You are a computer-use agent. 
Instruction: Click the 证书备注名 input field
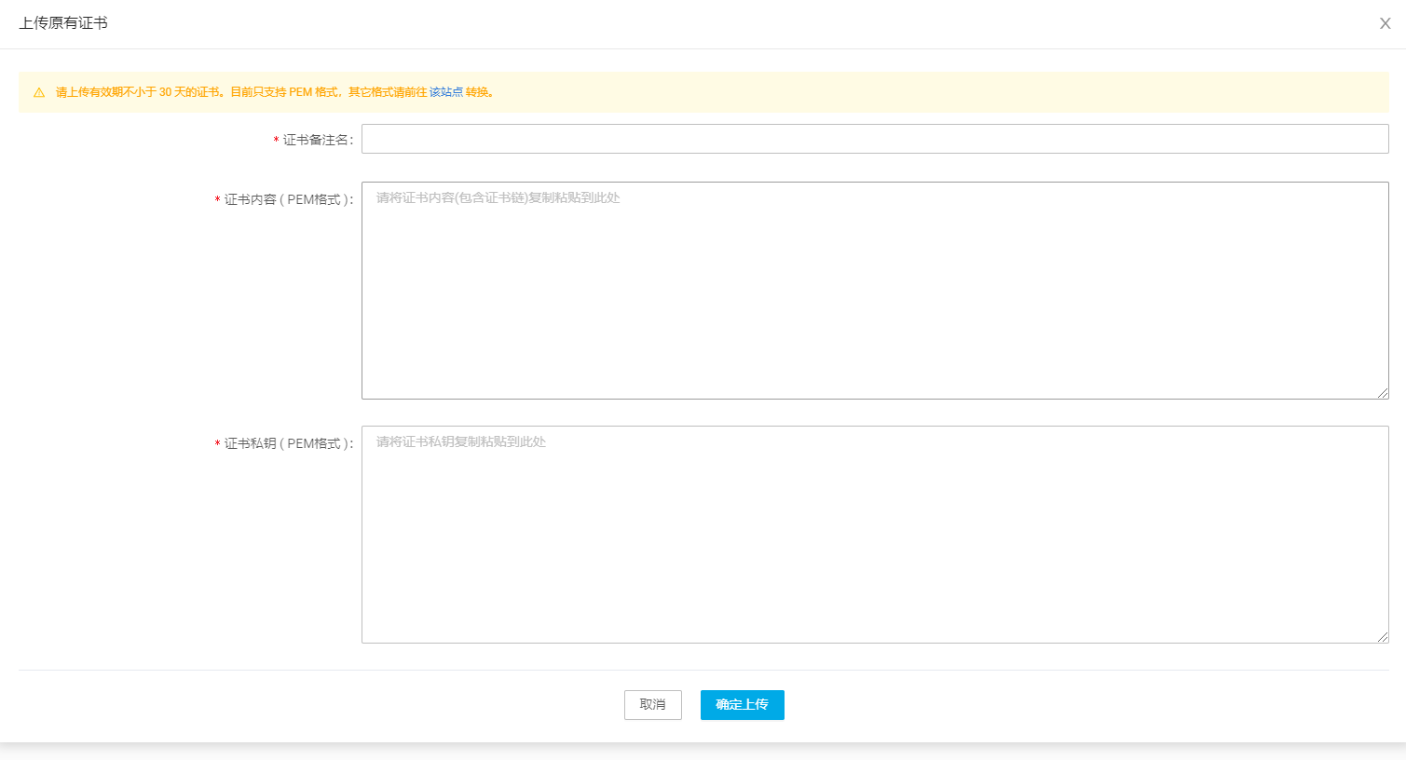(x=875, y=139)
